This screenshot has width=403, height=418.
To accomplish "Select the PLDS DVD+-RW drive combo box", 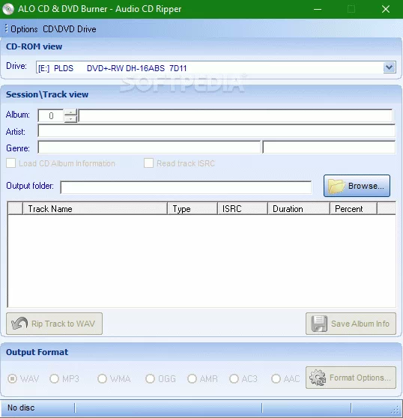I will click(216, 67).
